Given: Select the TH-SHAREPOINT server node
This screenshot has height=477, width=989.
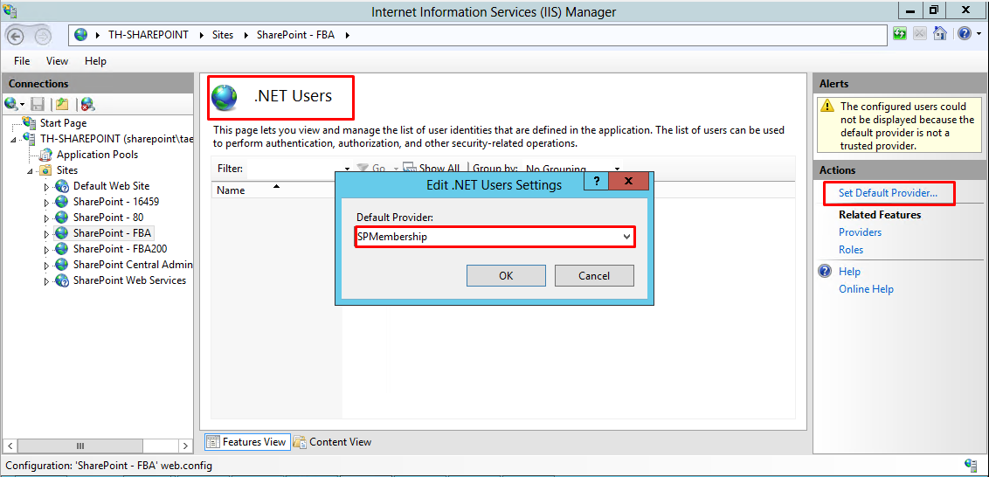Looking at the screenshot, I should coord(117,139).
